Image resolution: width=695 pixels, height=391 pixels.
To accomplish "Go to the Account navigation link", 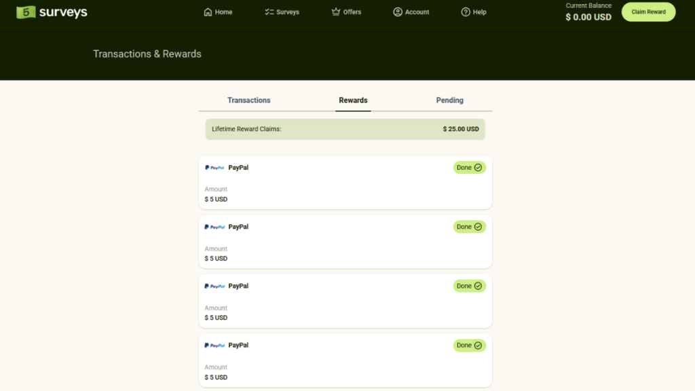I will (x=411, y=12).
